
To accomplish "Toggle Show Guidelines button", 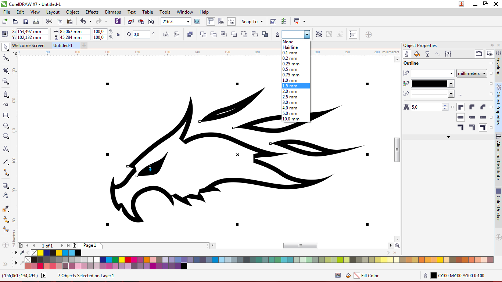I will pyautogui.click(x=231, y=22).
